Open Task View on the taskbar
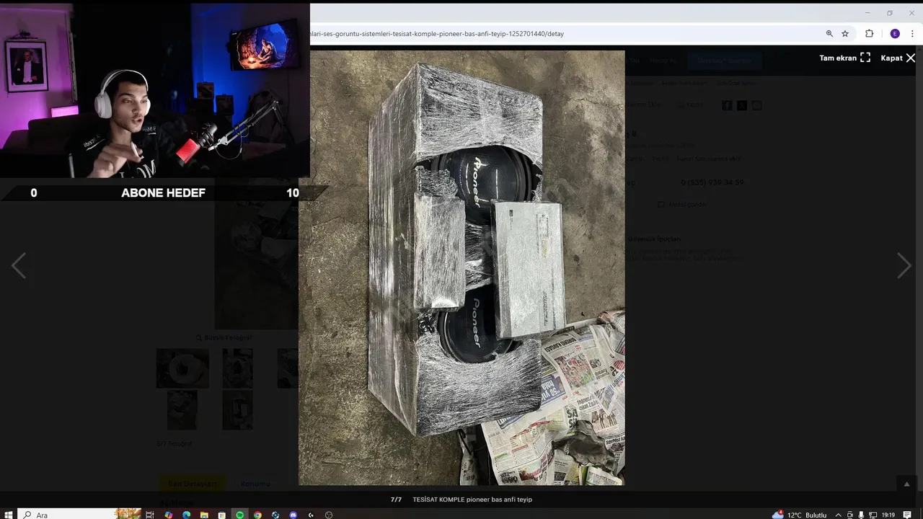The image size is (923, 519). [150, 515]
